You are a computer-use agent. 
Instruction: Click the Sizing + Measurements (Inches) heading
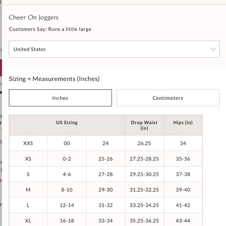pyautogui.click(x=54, y=79)
